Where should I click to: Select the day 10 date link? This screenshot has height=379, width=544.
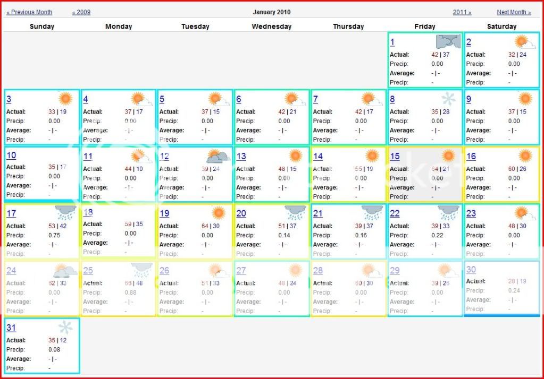pos(11,156)
